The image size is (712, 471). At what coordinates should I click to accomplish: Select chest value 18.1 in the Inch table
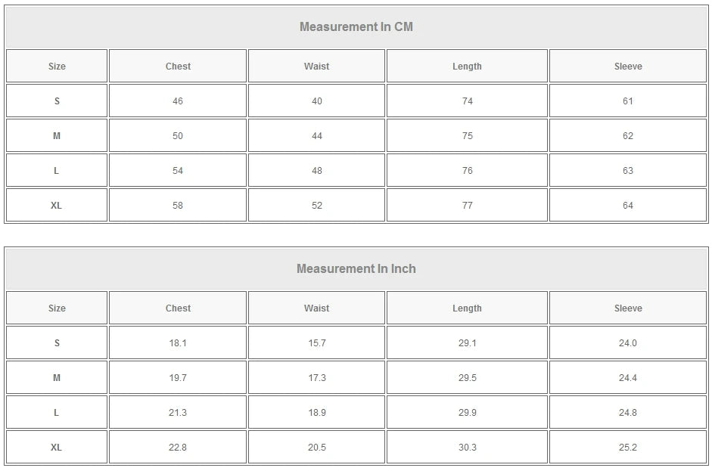point(178,343)
